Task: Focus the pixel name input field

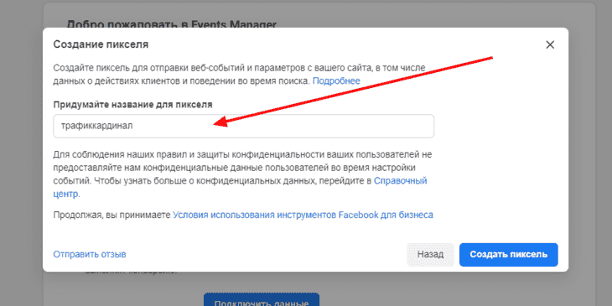Action: (244, 126)
